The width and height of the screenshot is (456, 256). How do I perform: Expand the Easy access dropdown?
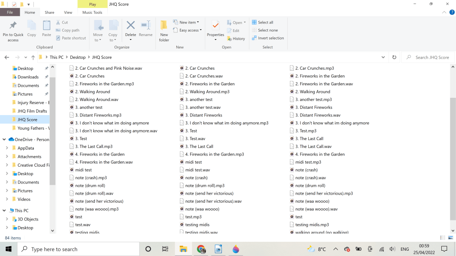click(x=190, y=30)
